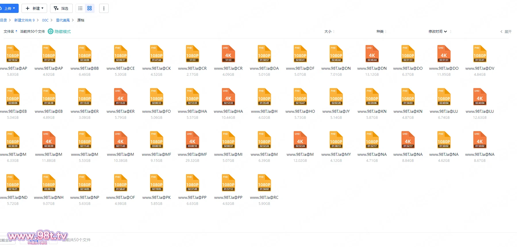The width and height of the screenshot is (517, 247).
Task: Open the www.98T.la@NH 9.07GB file icon
Action: click(49, 183)
